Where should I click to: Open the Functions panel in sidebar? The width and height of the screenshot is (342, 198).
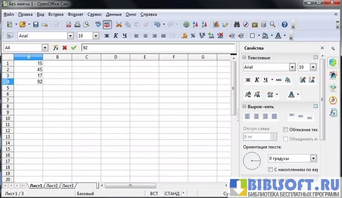pyautogui.click(x=333, y=112)
